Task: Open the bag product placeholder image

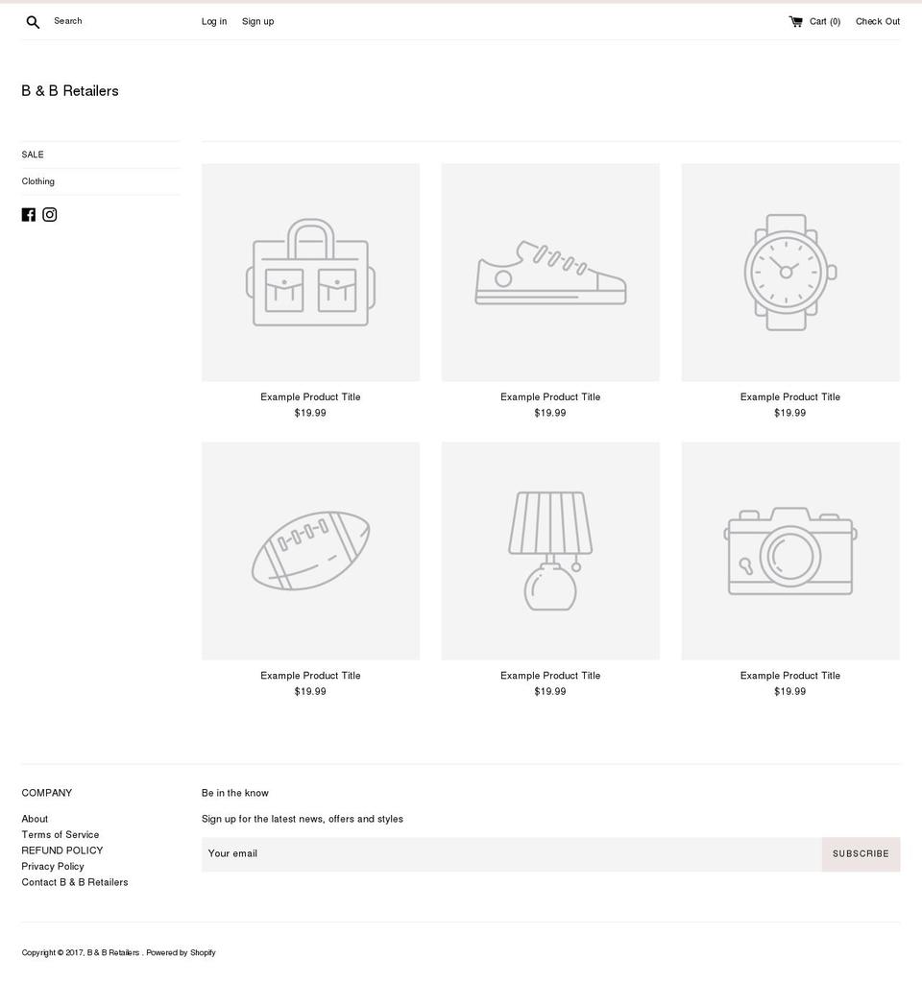Action: [x=310, y=272]
